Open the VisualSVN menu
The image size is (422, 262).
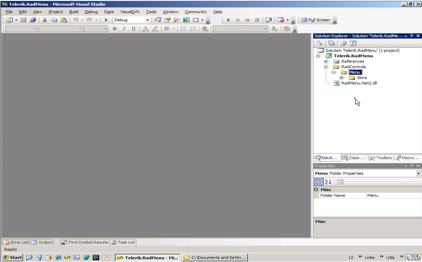pyautogui.click(x=130, y=12)
